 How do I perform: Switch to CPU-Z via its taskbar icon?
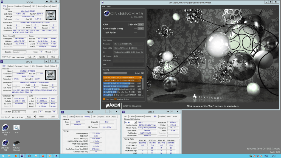(22, 156)
